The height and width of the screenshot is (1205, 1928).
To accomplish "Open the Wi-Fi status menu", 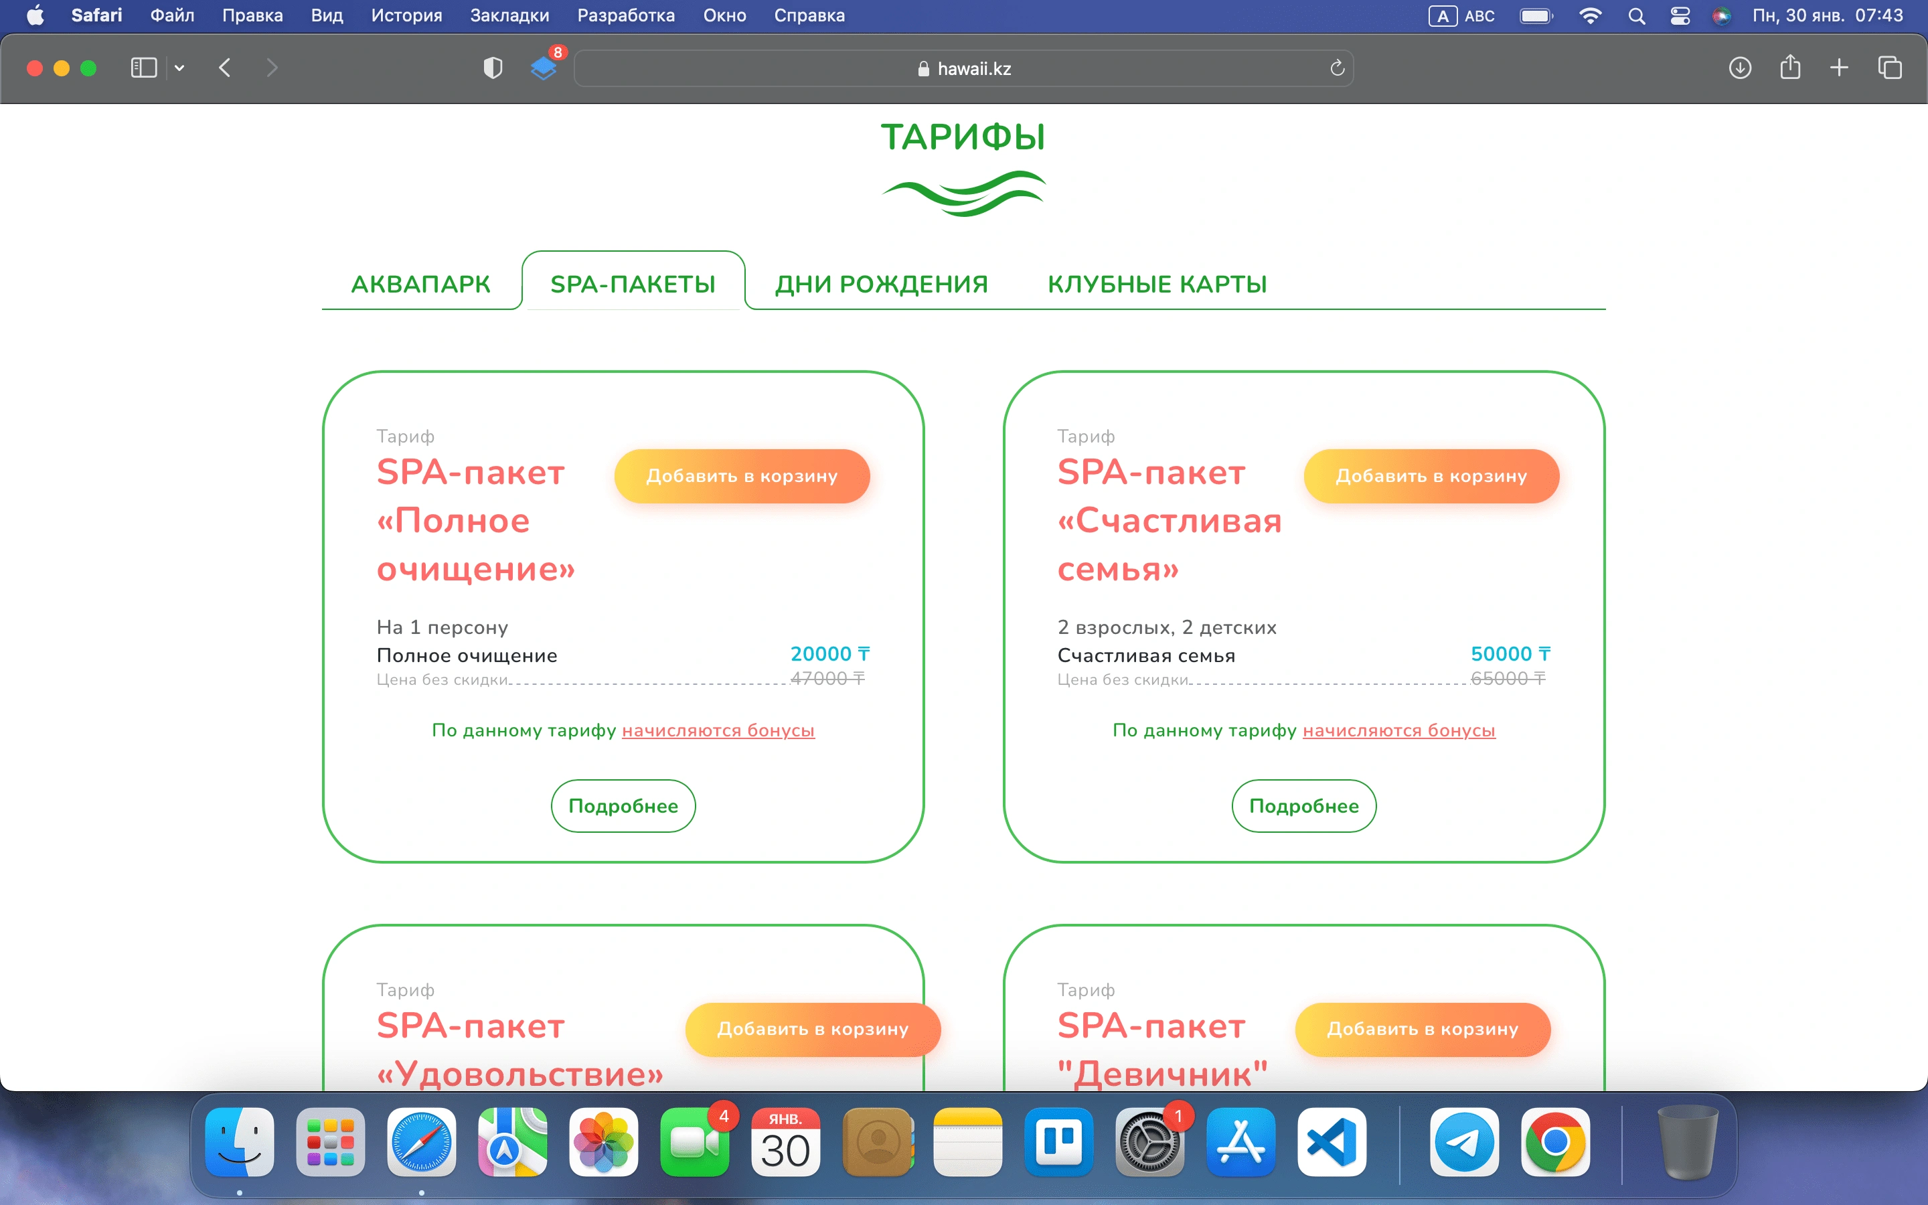I will 1590,16.
